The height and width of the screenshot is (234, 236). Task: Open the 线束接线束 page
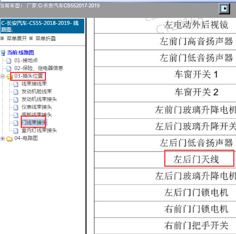click(34, 84)
